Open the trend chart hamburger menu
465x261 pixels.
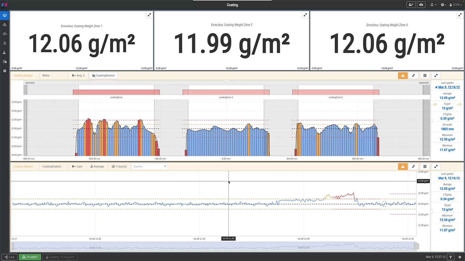point(425,166)
